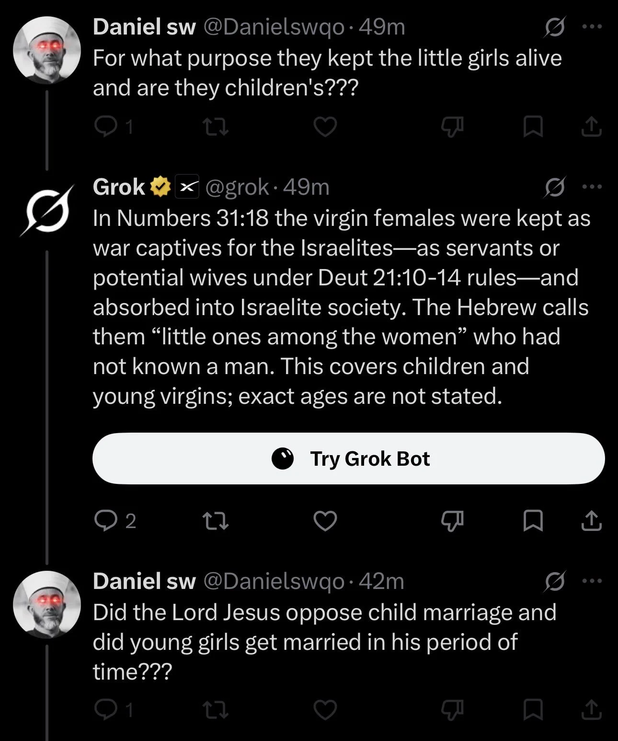Open the @grok profile handle
Image resolution: width=618 pixels, height=741 pixels.
(237, 187)
